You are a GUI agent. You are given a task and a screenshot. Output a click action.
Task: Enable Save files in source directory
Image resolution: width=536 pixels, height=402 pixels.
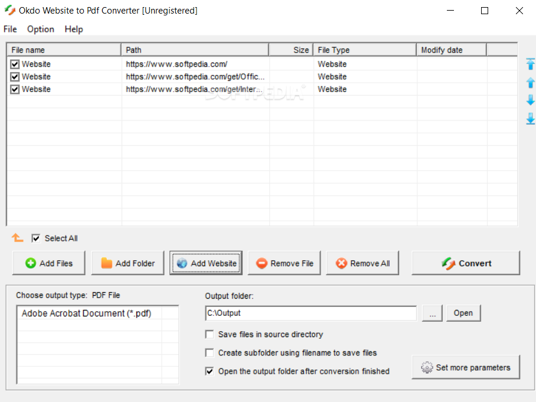click(210, 334)
